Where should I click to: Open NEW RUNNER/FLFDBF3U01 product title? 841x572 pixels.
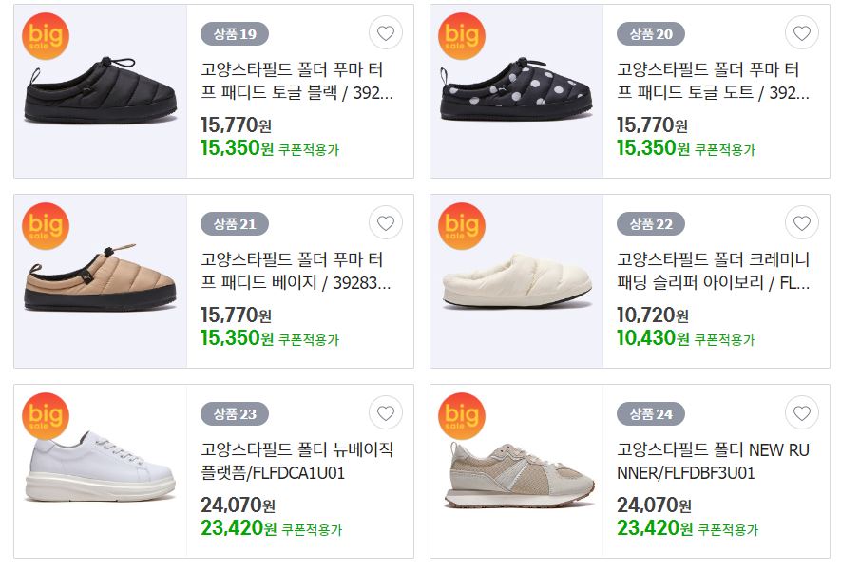[714, 461]
